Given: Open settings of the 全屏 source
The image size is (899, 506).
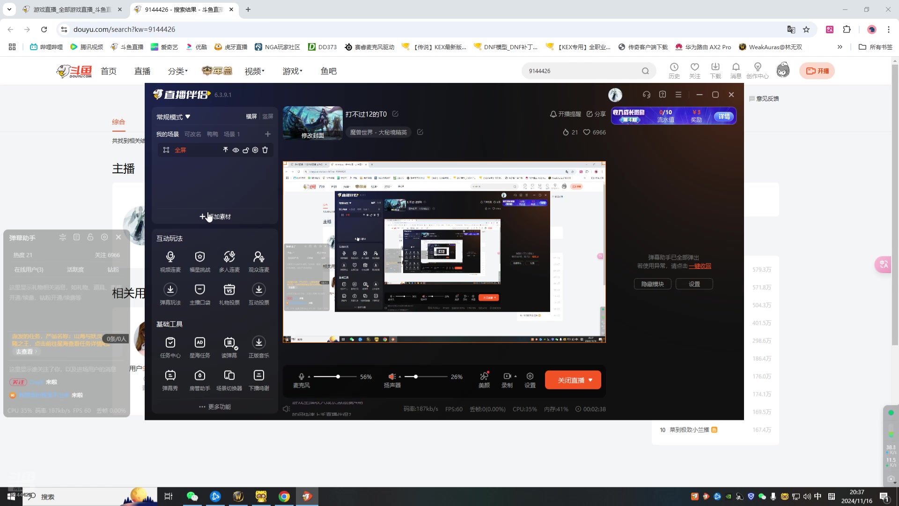Looking at the screenshot, I should pyautogui.click(x=255, y=150).
